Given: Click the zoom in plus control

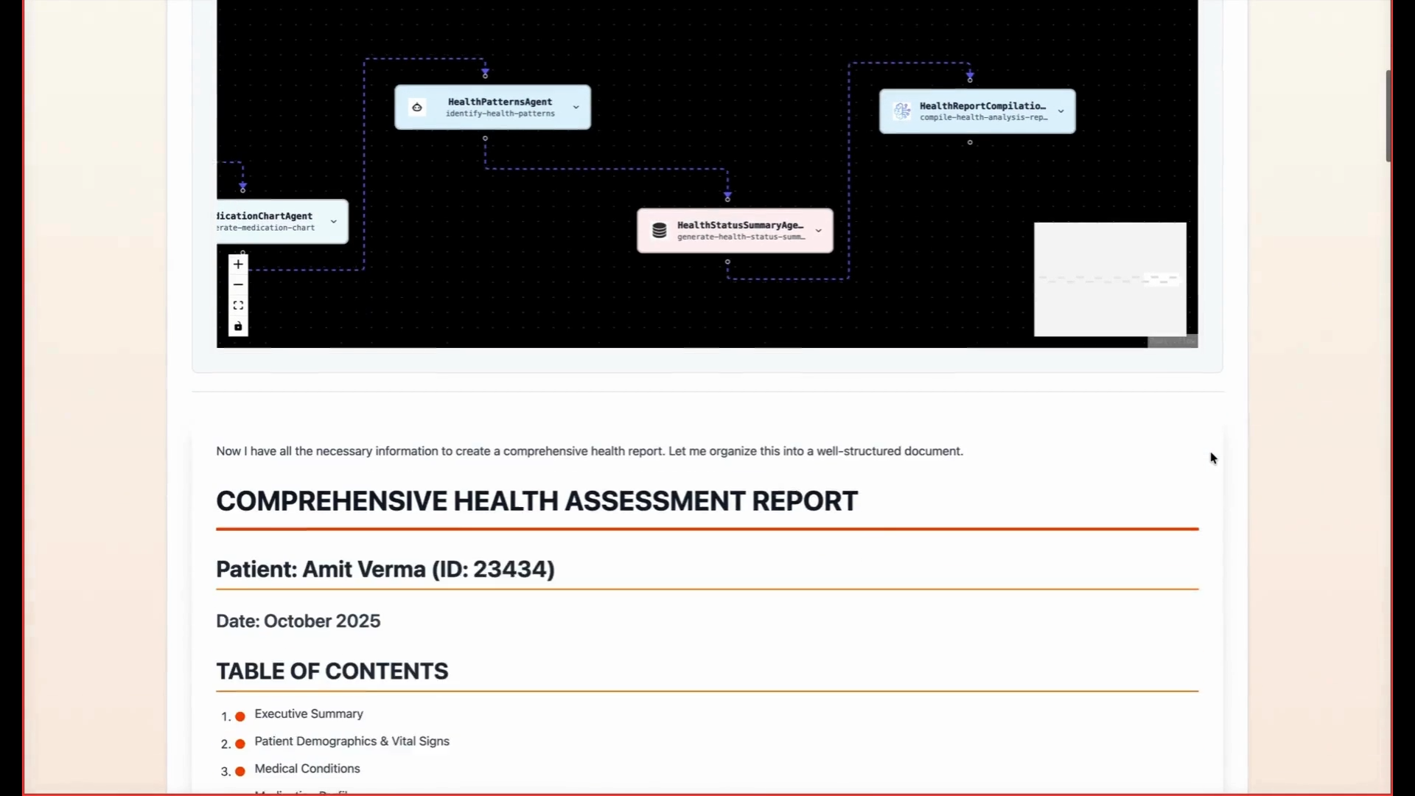Looking at the screenshot, I should tap(238, 265).
